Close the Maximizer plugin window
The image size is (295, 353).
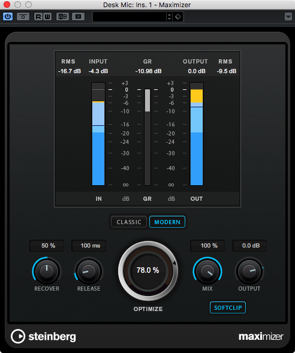pos(7,5)
